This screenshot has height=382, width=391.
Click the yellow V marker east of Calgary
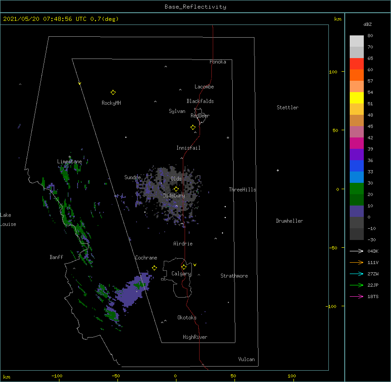click(x=195, y=265)
